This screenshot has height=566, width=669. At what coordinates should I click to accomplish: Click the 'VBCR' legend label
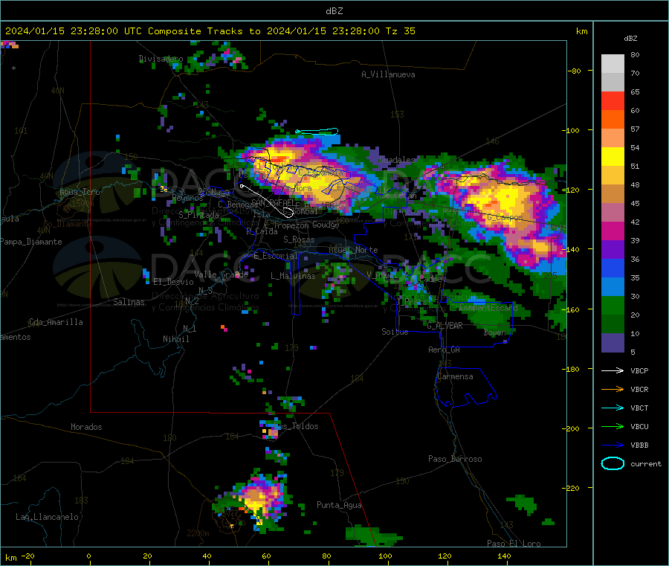[x=639, y=389]
